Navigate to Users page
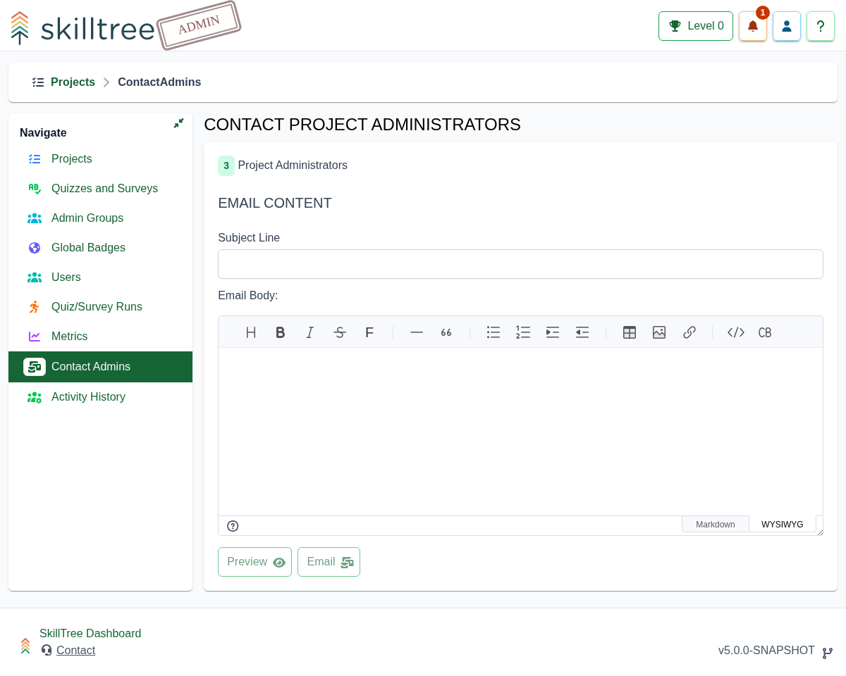846x676 pixels. point(100,277)
